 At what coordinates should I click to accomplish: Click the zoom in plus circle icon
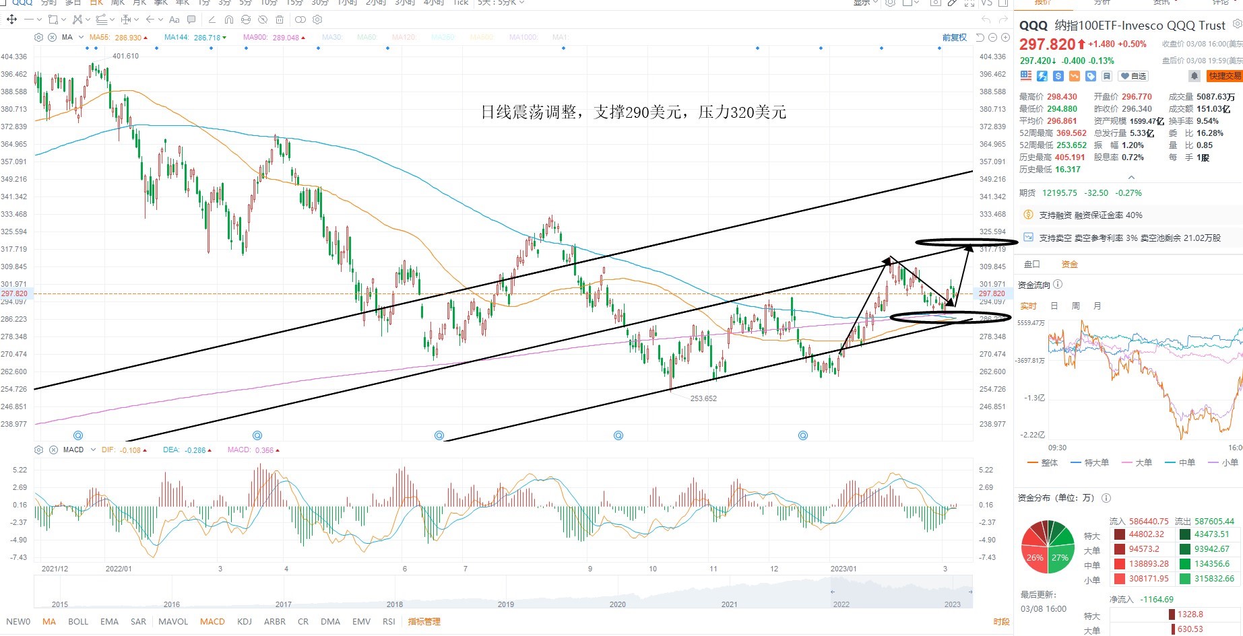coord(1005,38)
